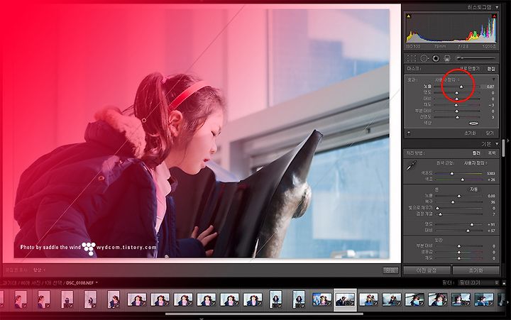Open the DSC_0108.NEF filename dropdown arrow
This screenshot has height=320, width=511.
point(97,282)
